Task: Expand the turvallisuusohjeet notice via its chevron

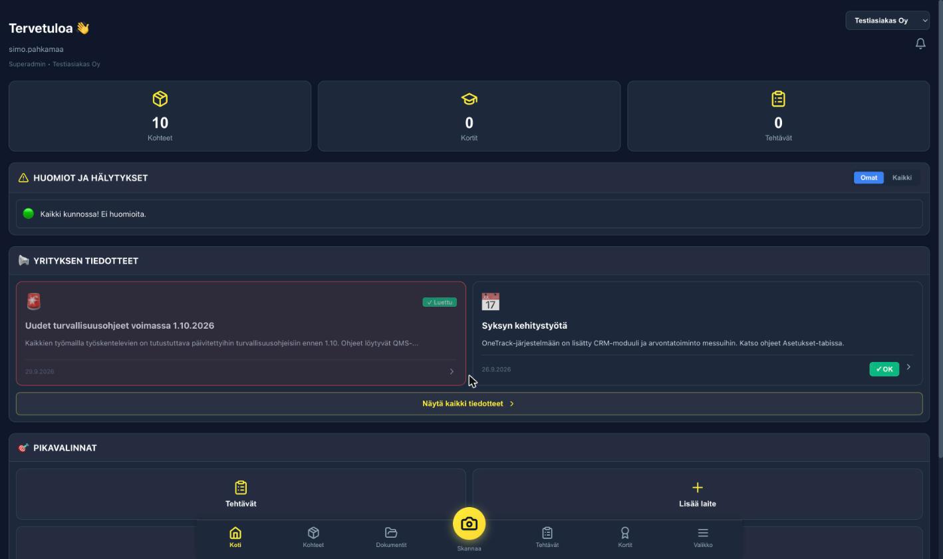Action: (x=452, y=371)
